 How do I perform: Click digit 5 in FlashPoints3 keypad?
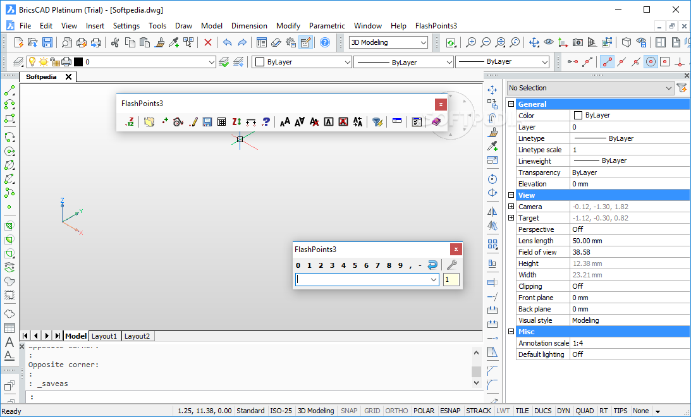click(355, 265)
